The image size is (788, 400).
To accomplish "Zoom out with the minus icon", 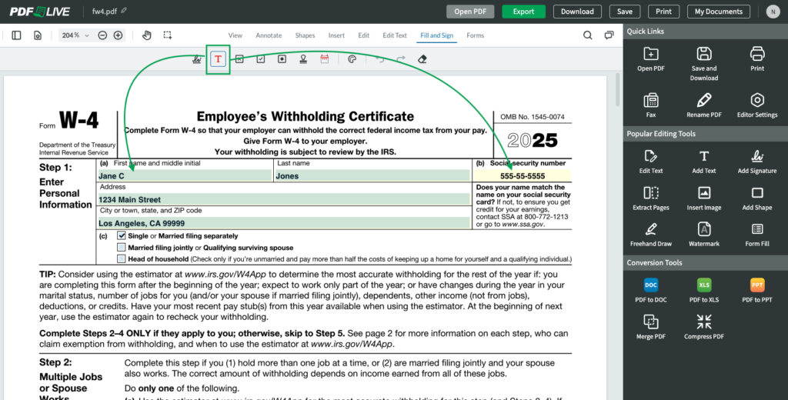I will (x=102, y=35).
